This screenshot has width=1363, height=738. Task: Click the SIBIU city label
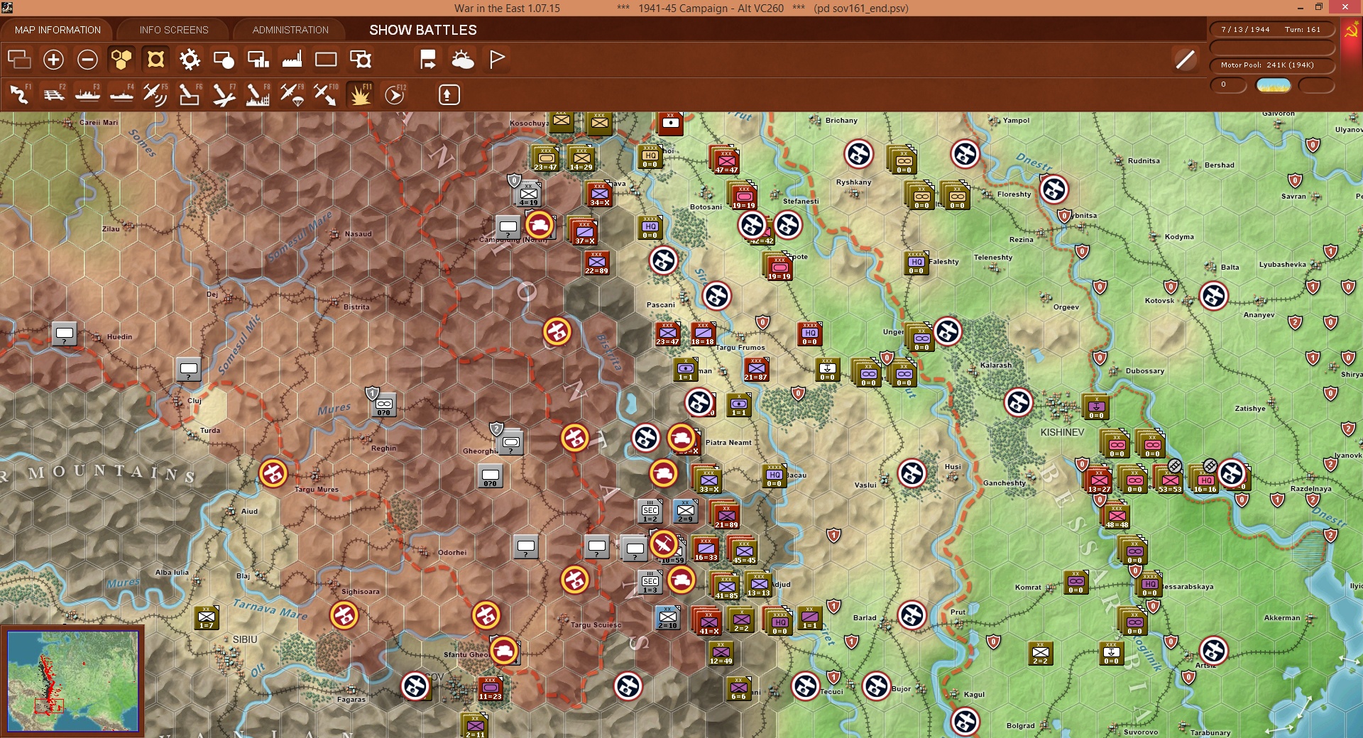245,639
